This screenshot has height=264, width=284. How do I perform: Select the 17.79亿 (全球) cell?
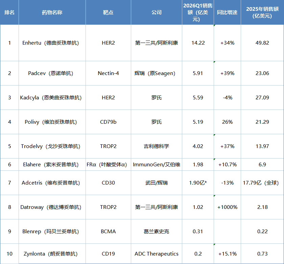point(262,183)
